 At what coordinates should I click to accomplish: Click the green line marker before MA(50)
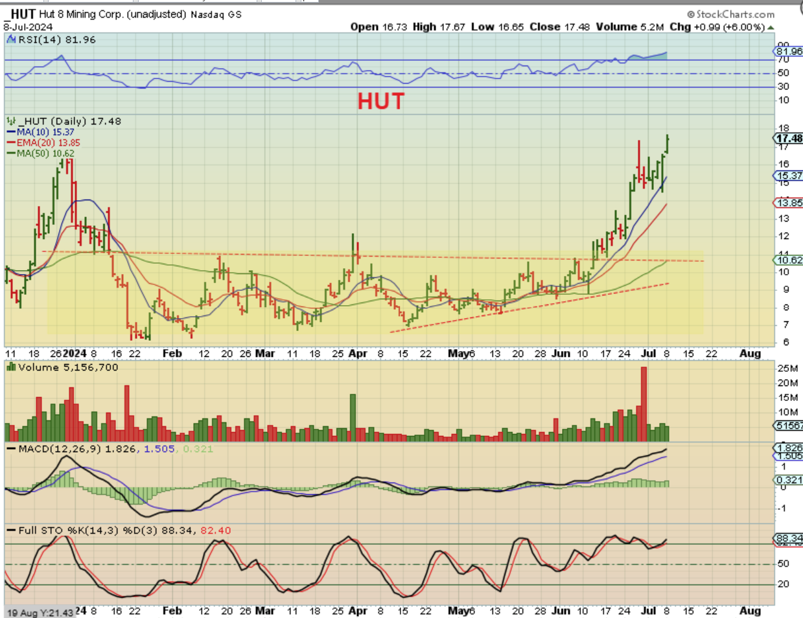(12, 154)
